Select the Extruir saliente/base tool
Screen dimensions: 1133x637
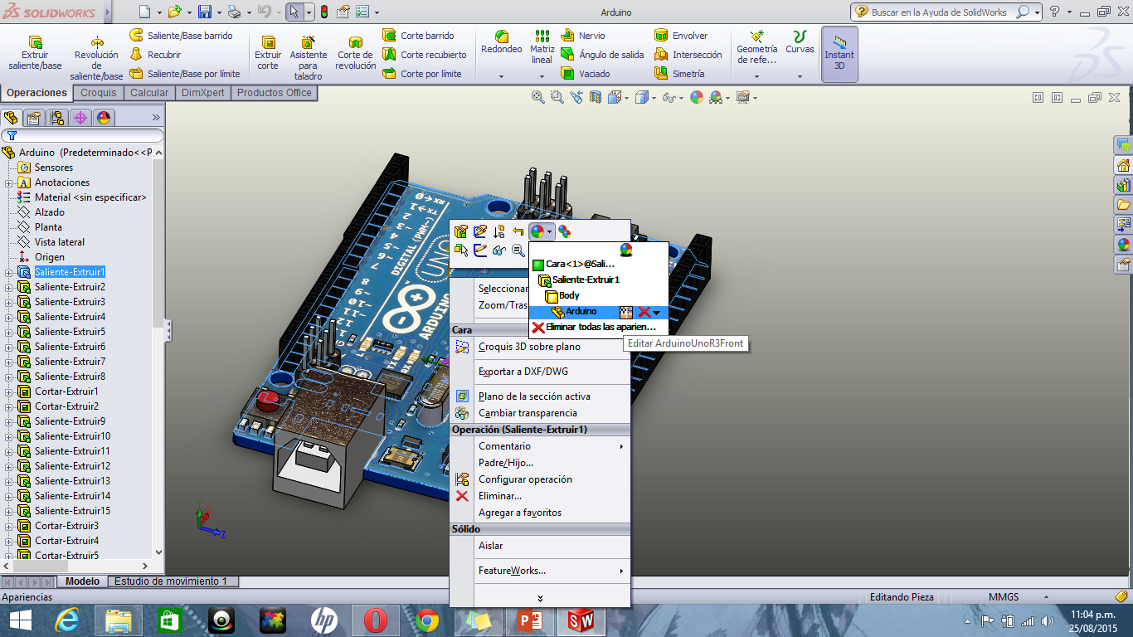[x=35, y=53]
